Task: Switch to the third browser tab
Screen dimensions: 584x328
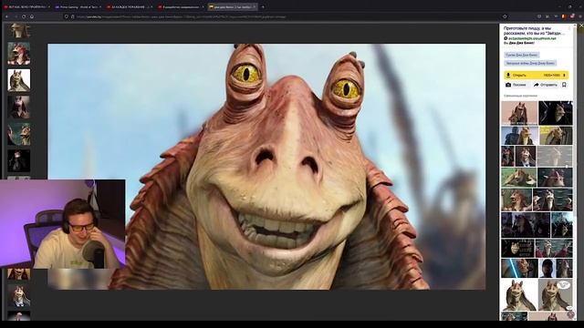Action: (x=129, y=7)
